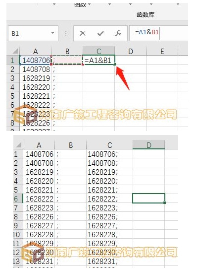Click cell C1 with =A1&B1 formula

[98, 60]
